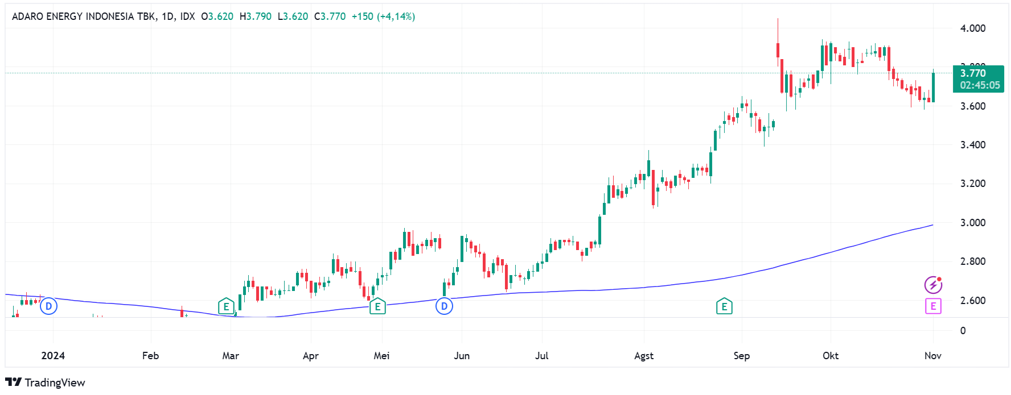Open the pink upcoming earnings marker above Nov
1011x395 pixels.
point(933,306)
